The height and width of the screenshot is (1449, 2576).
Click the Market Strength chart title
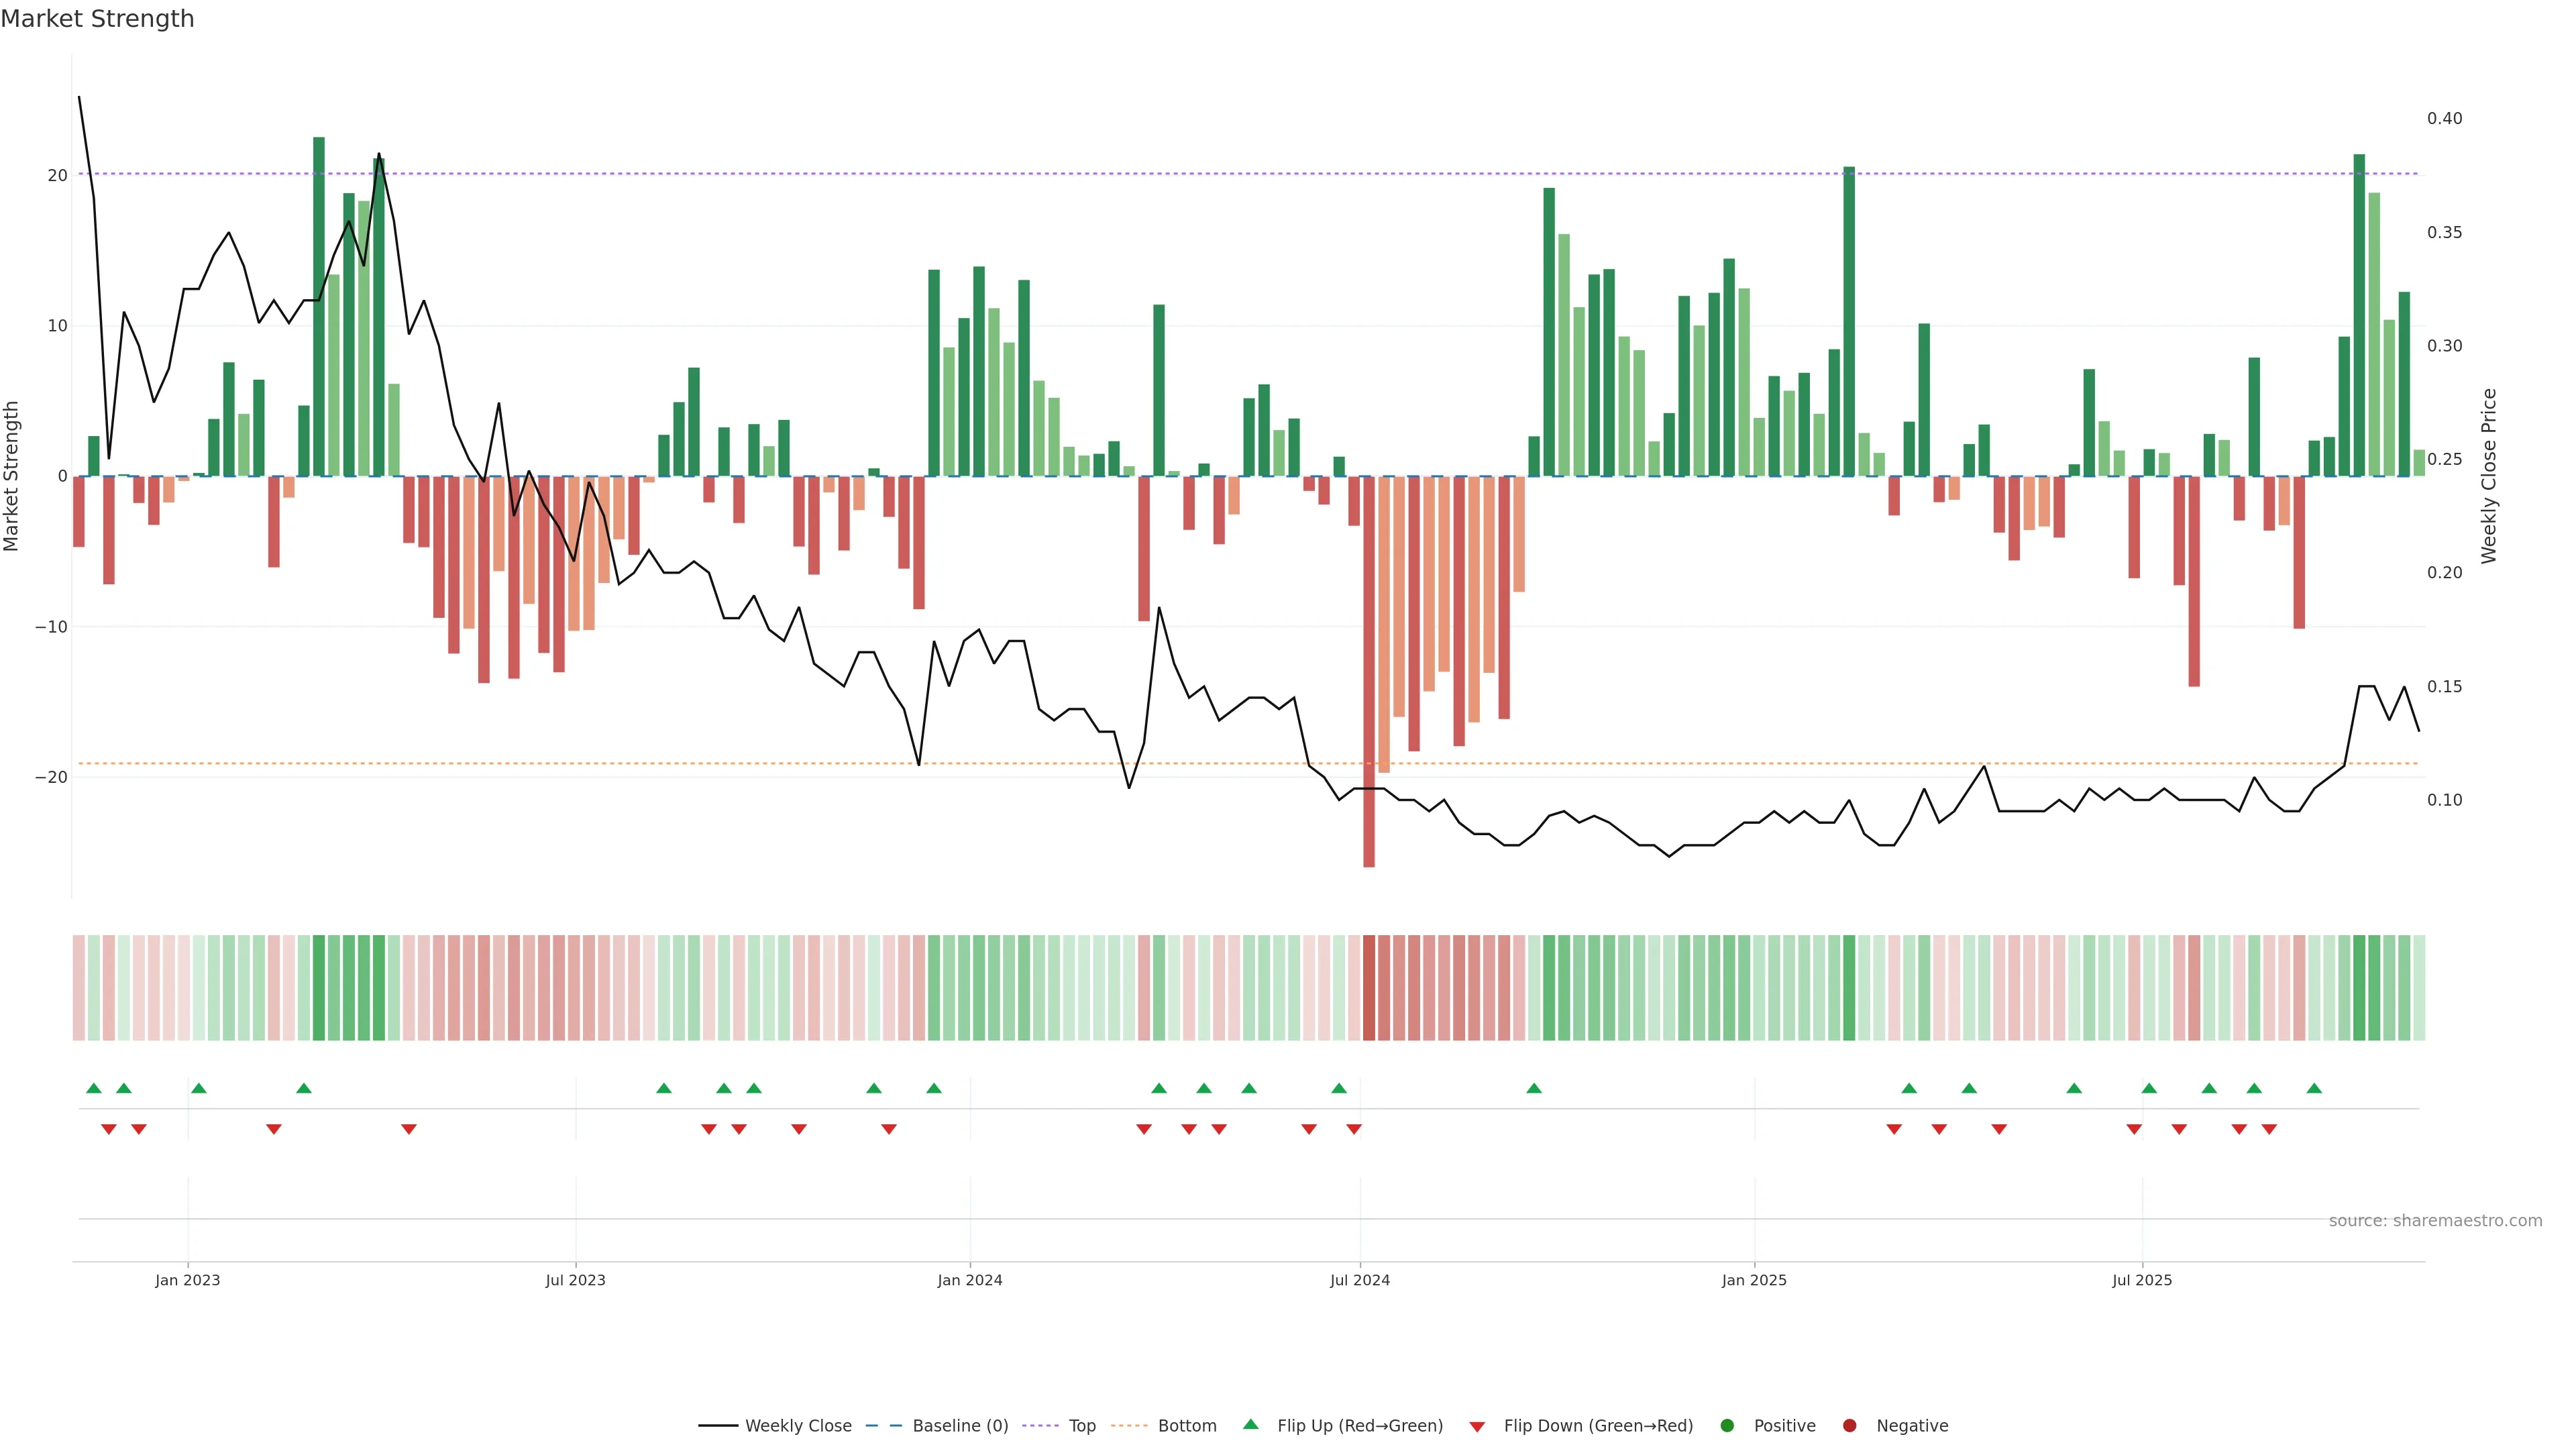point(97,19)
